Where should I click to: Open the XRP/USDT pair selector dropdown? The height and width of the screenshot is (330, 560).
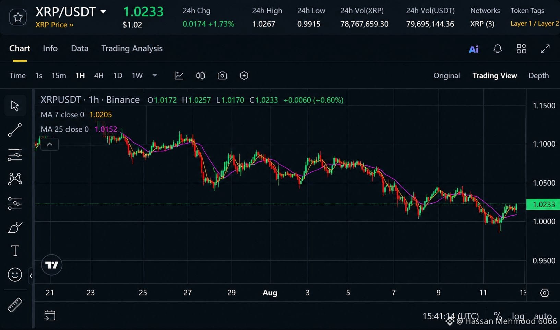(103, 12)
